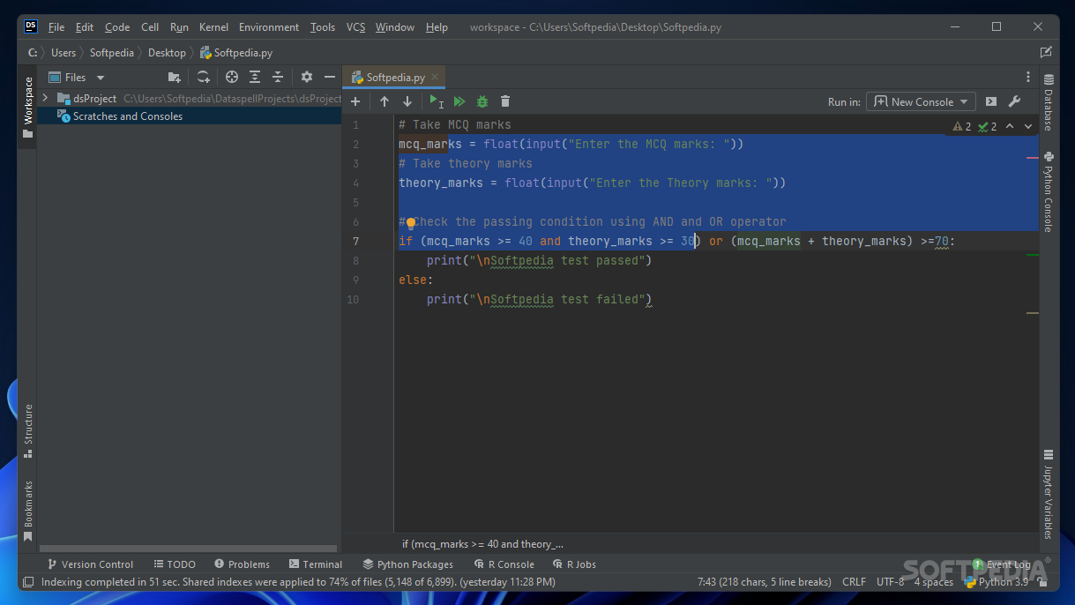Run all with the double play icon
Viewport: 1075px width, 605px height.
pos(459,102)
